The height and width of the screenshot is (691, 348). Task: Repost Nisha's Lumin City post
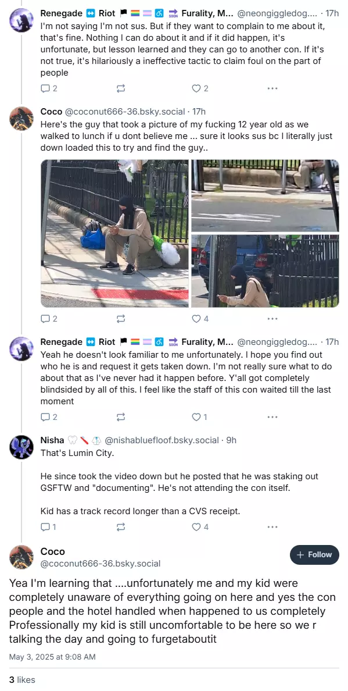click(120, 526)
